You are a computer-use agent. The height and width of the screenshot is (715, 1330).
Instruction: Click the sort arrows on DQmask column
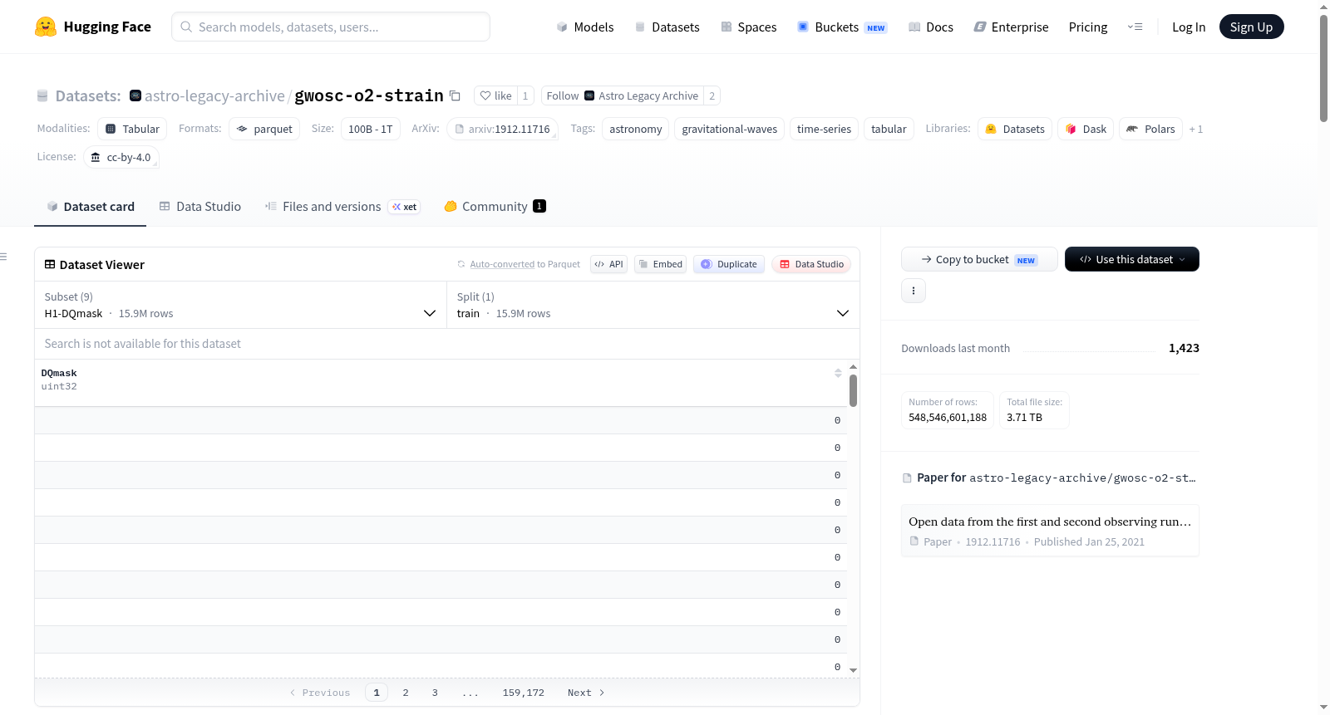coord(838,373)
